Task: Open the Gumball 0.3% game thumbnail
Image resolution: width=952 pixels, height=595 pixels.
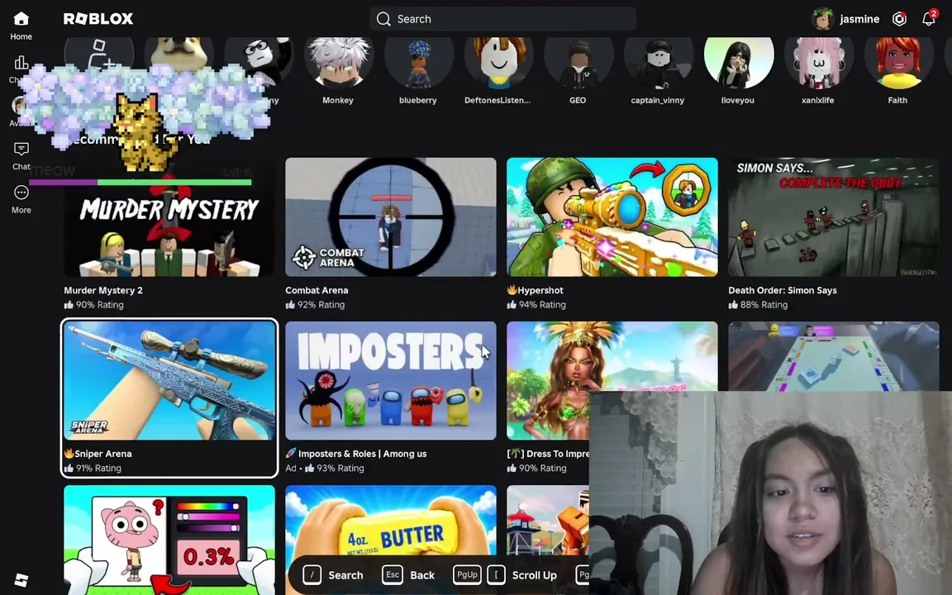Action: pyautogui.click(x=169, y=540)
